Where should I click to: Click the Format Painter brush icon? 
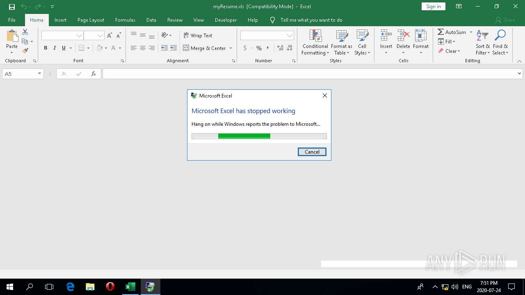click(25, 51)
